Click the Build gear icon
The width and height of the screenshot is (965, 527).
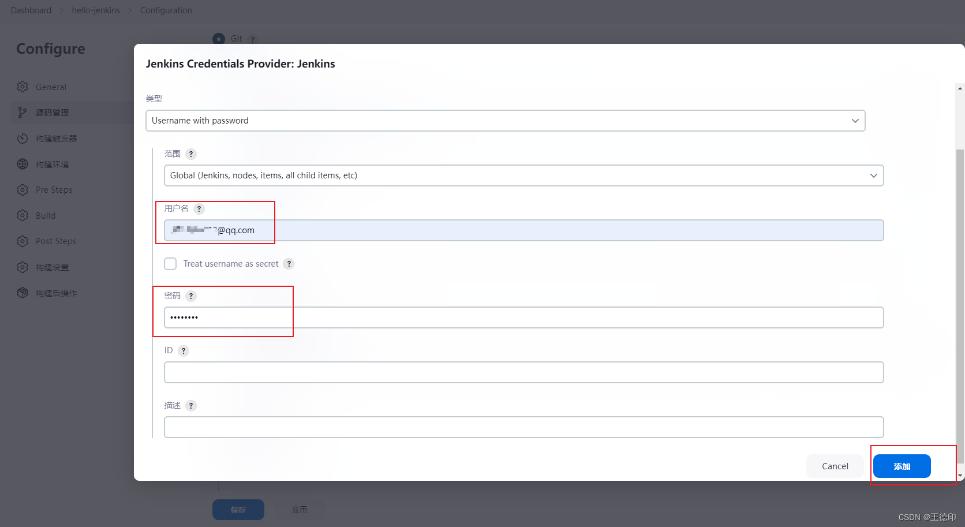pos(23,215)
